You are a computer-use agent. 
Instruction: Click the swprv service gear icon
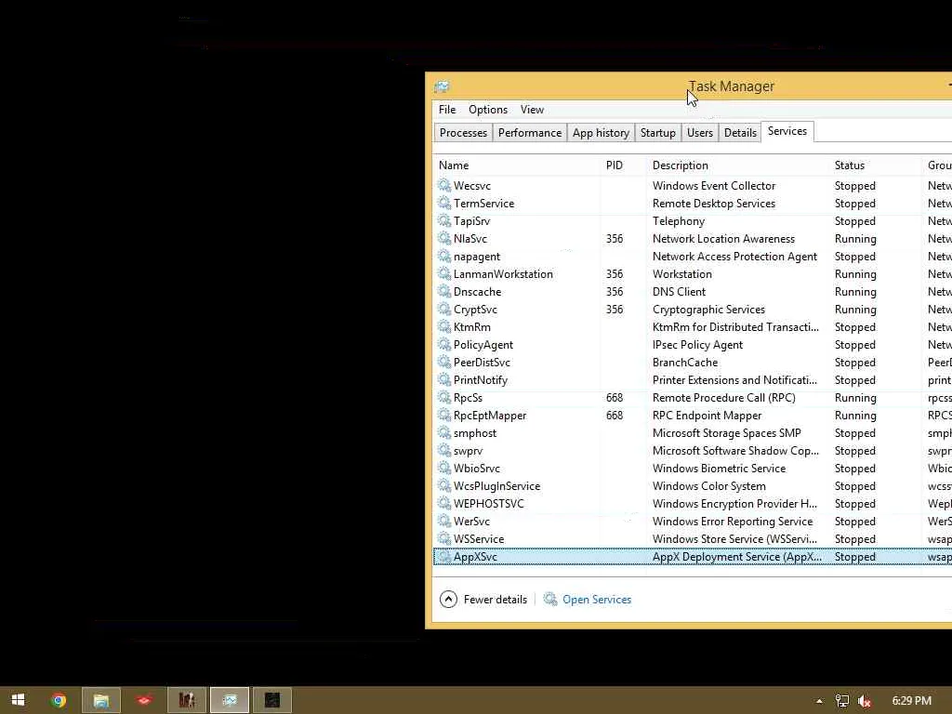(444, 450)
